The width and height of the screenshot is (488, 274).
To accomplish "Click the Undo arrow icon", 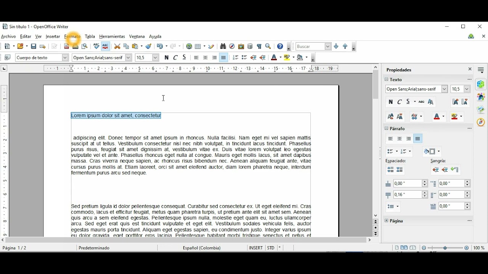I will 160,46.
